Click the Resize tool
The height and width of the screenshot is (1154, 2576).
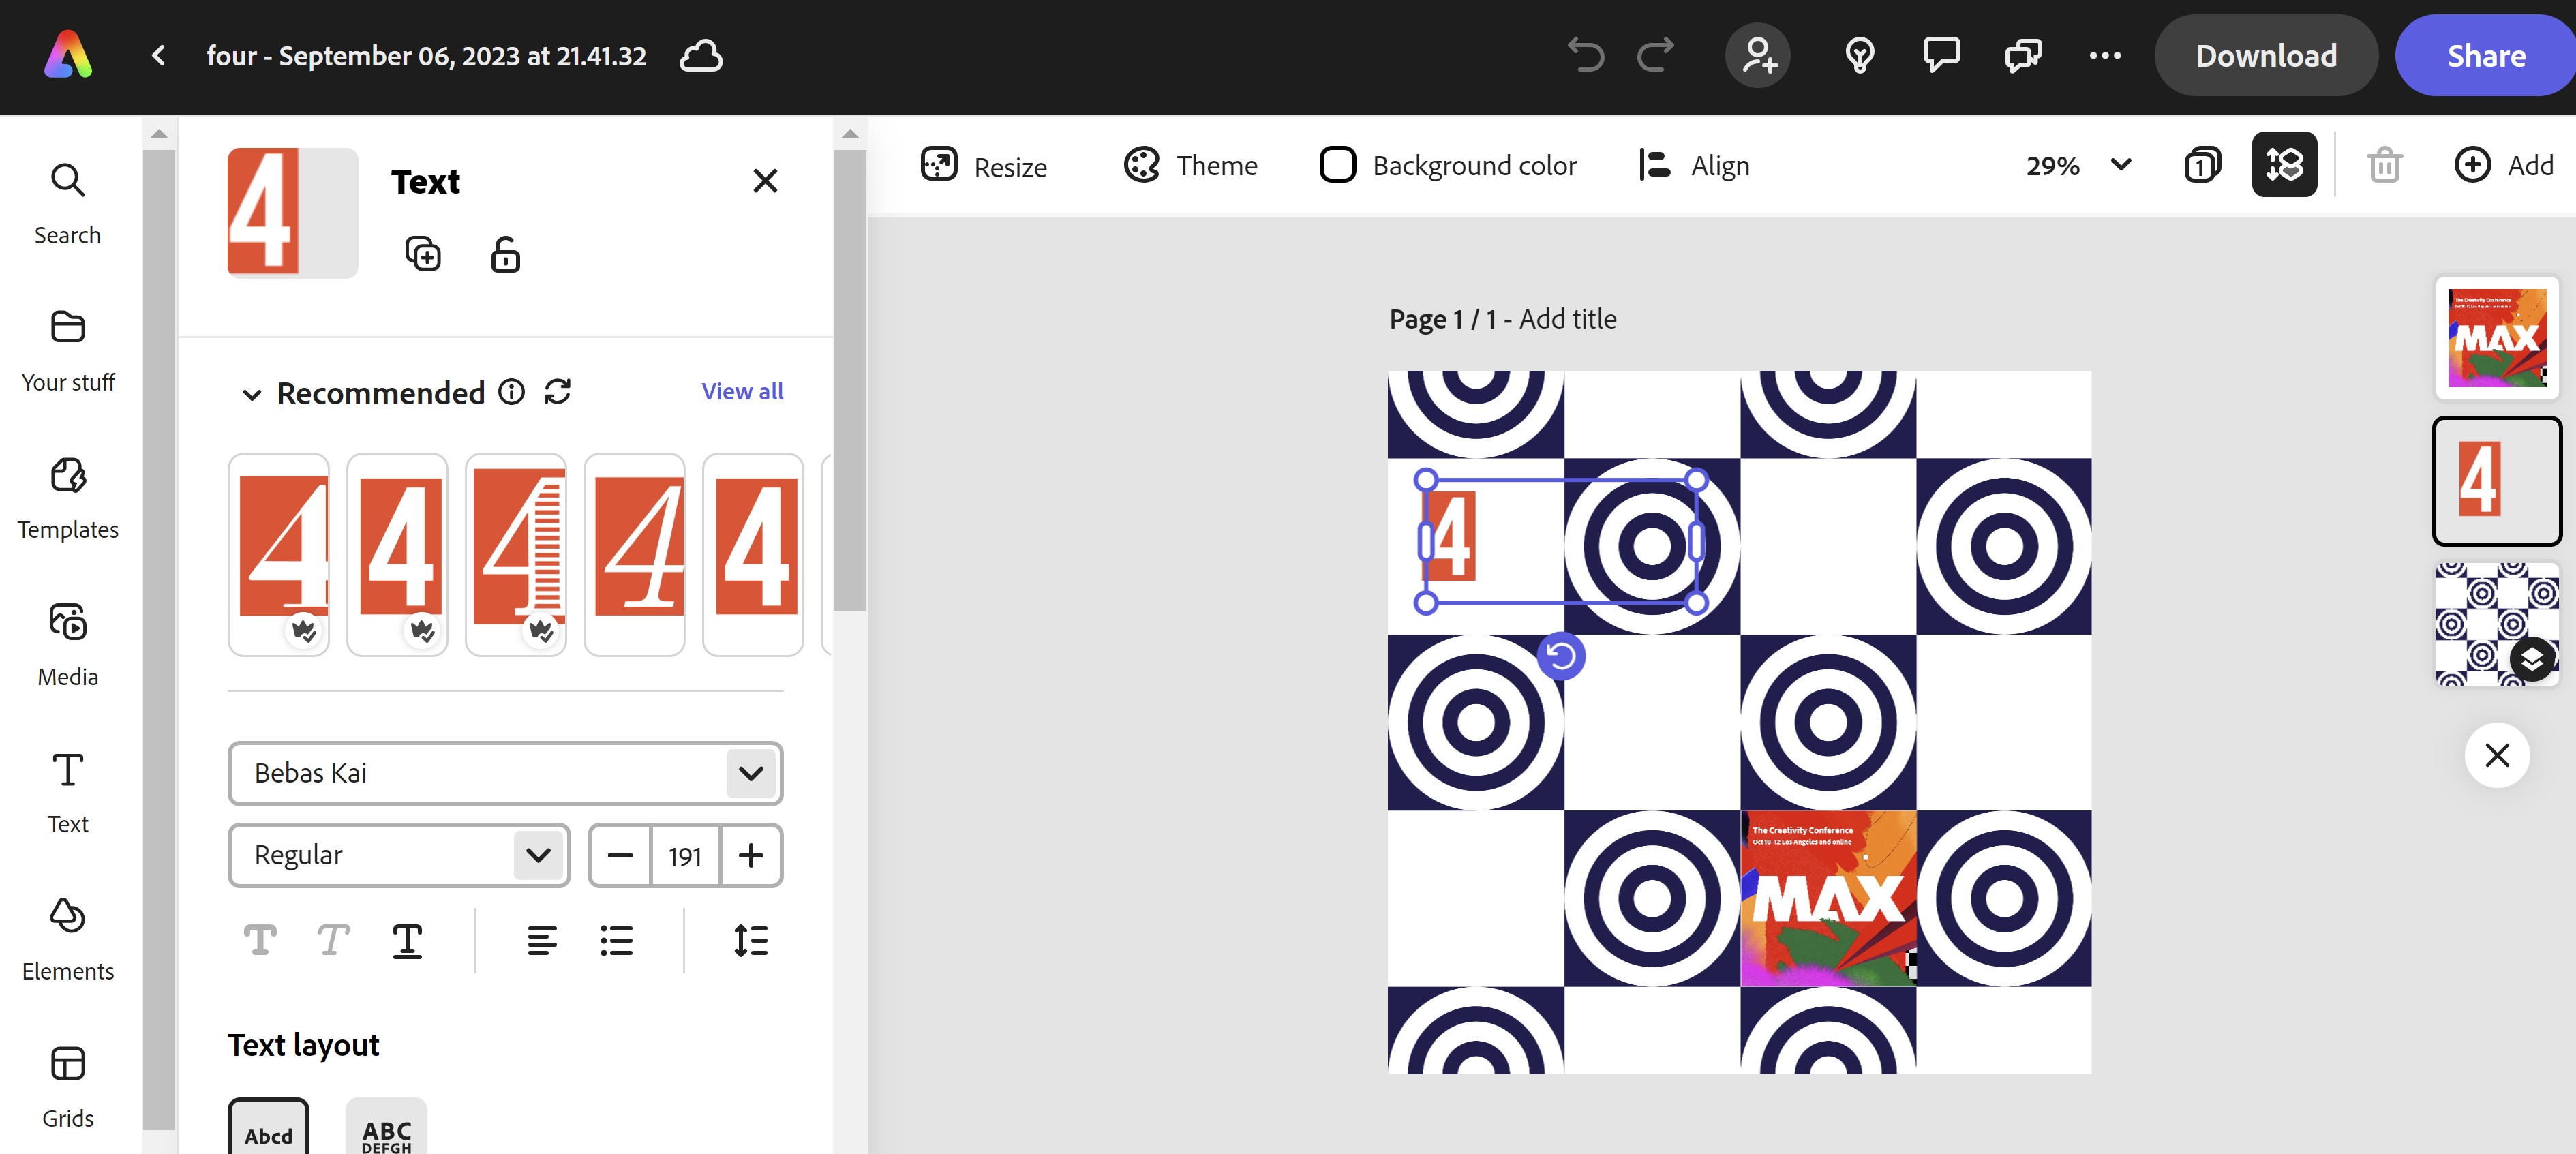click(x=983, y=165)
